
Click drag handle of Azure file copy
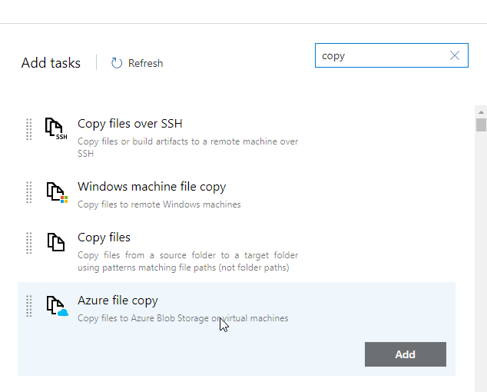[x=29, y=306]
